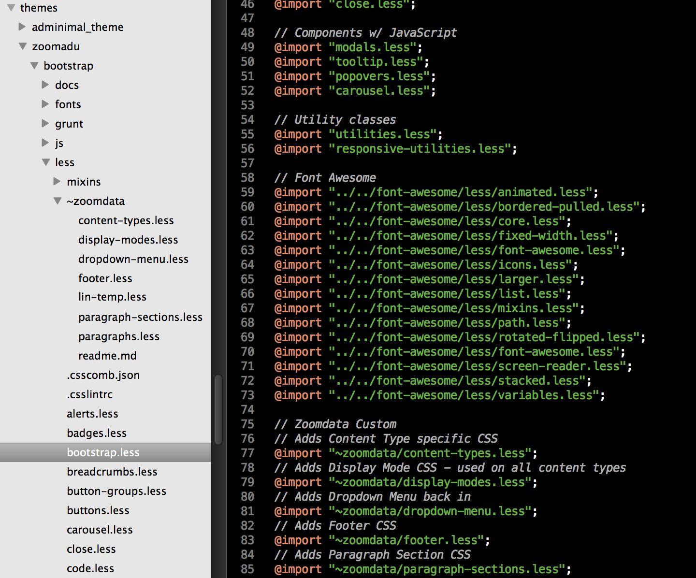The height and width of the screenshot is (578, 696).
Task: Click the "// Adds Paragraph Section CSS" comment
Action: point(372,554)
